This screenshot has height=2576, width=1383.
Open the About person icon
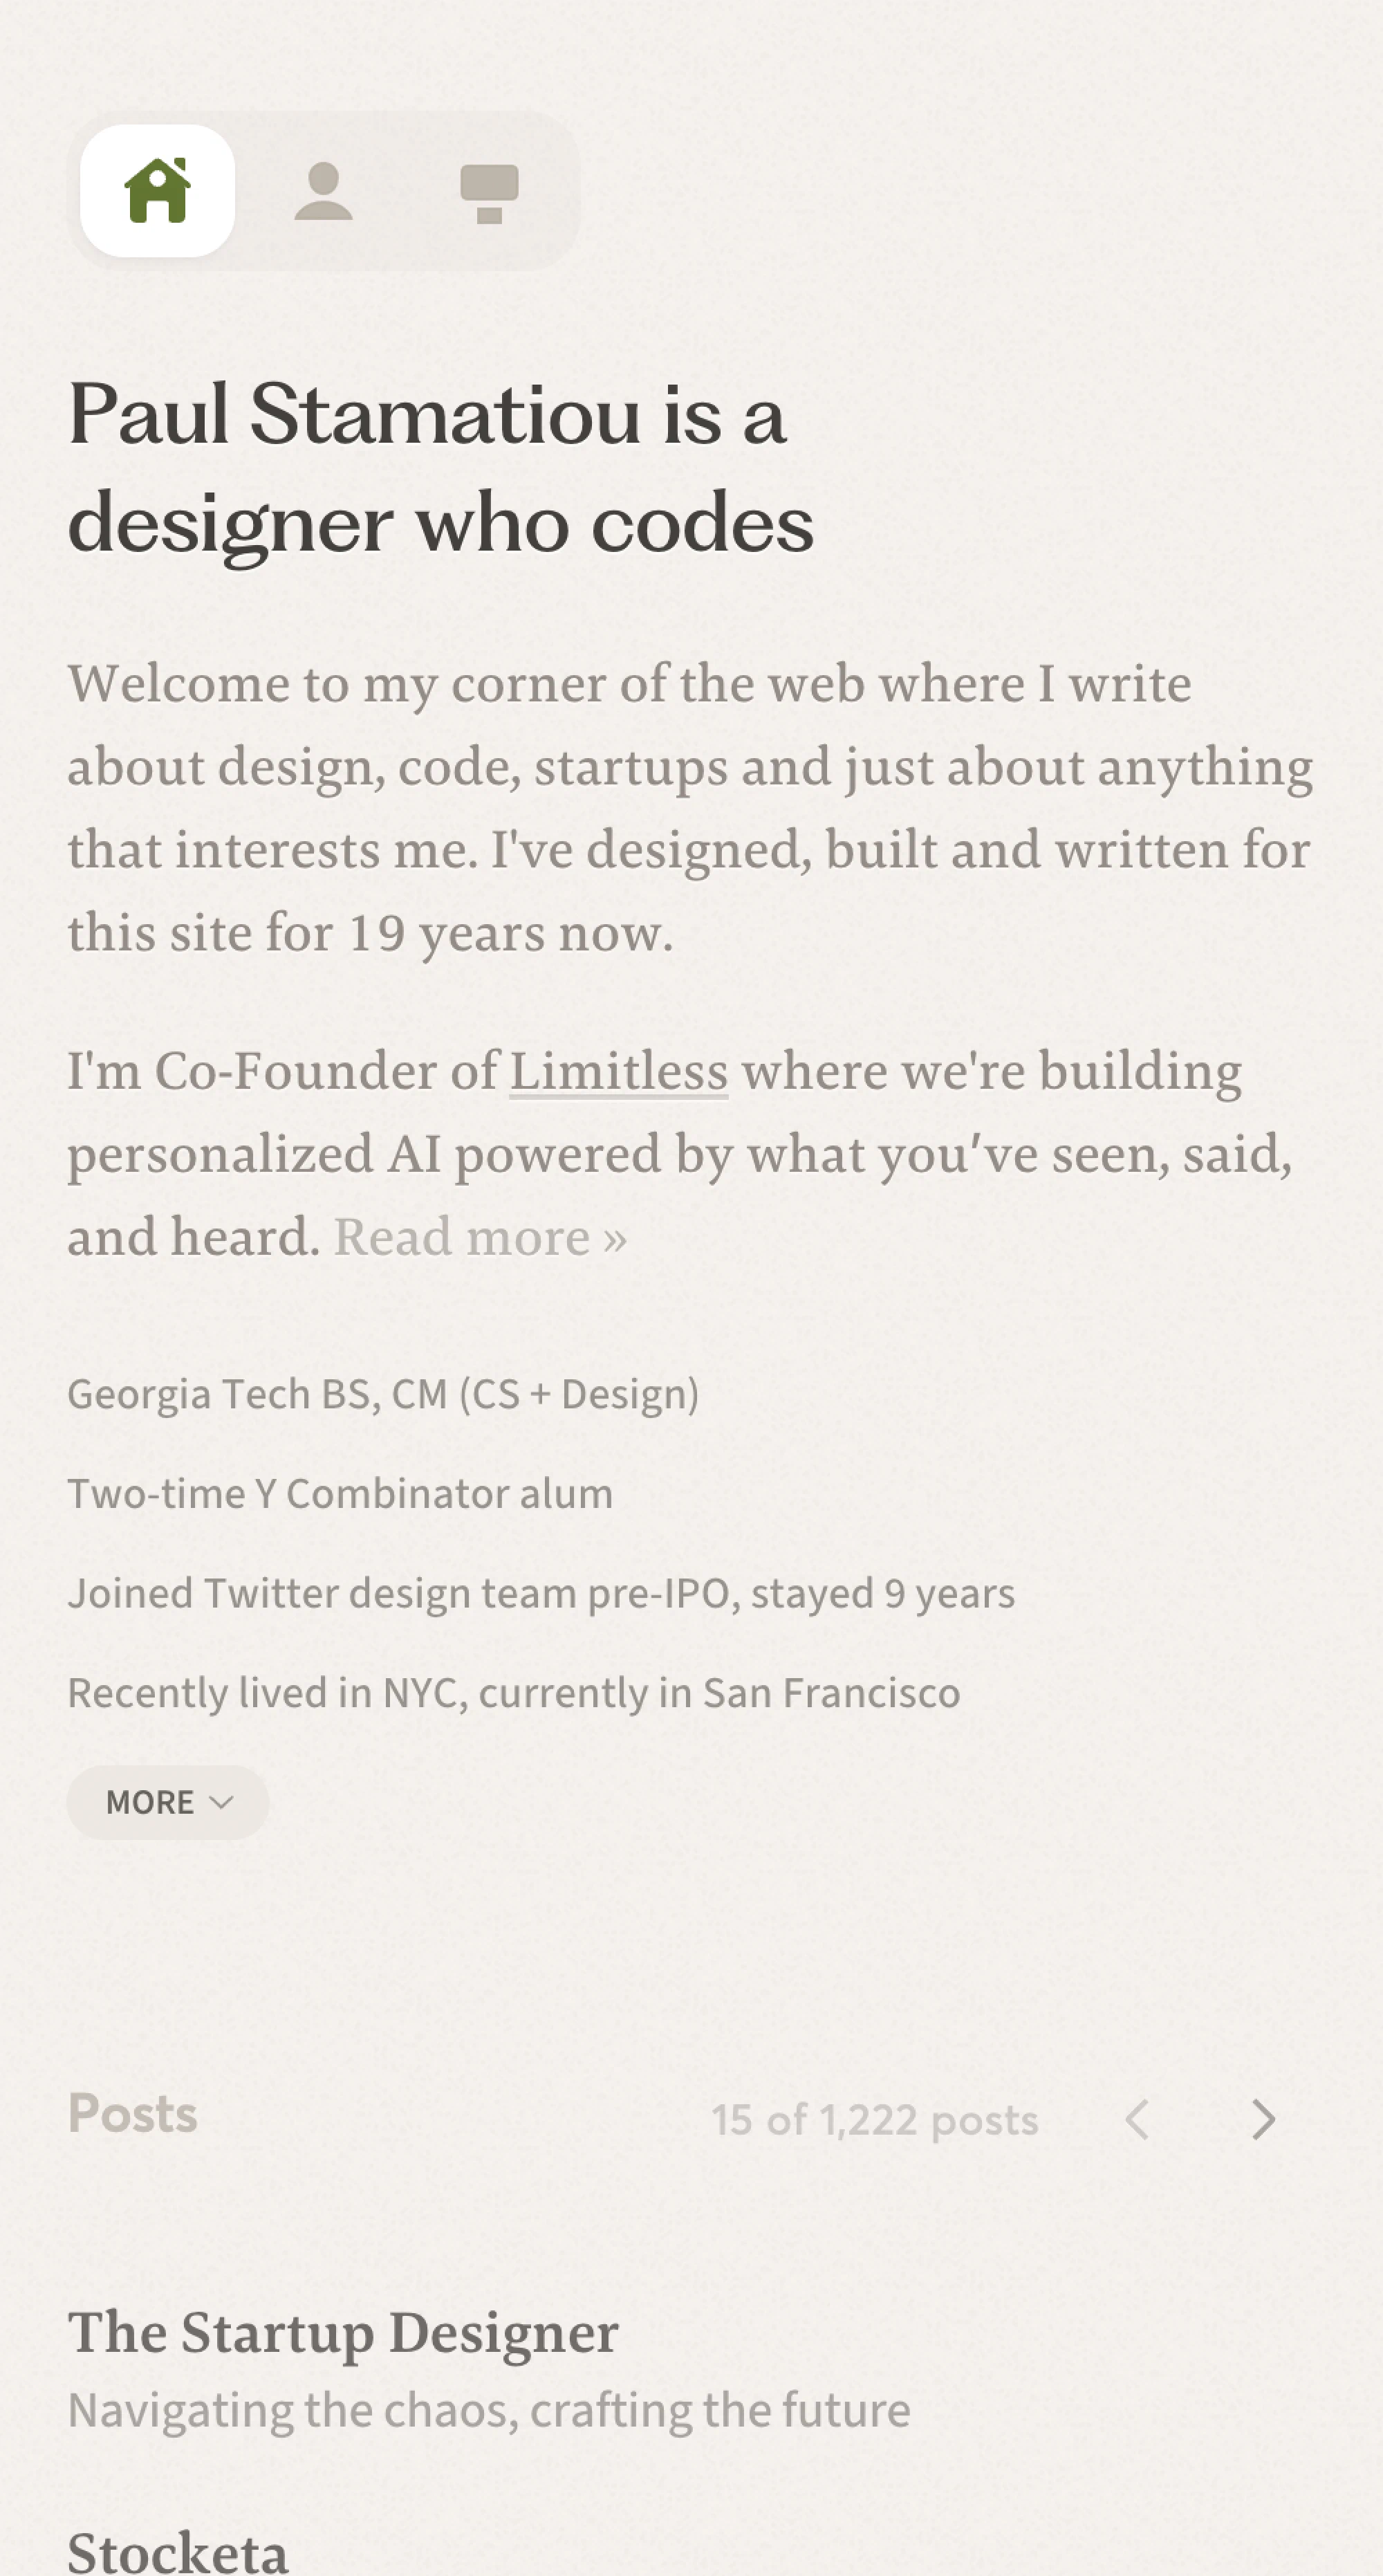point(323,190)
